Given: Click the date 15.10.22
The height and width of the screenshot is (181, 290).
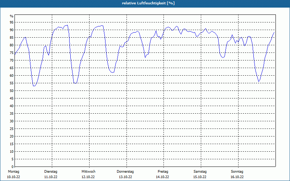Looking at the screenshot, I should [200, 177].
